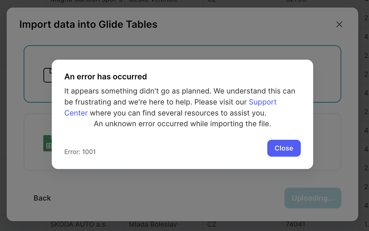Click the Error: 1001 code text
The height and width of the screenshot is (231, 369).
pyautogui.click(x=80, y=152)
